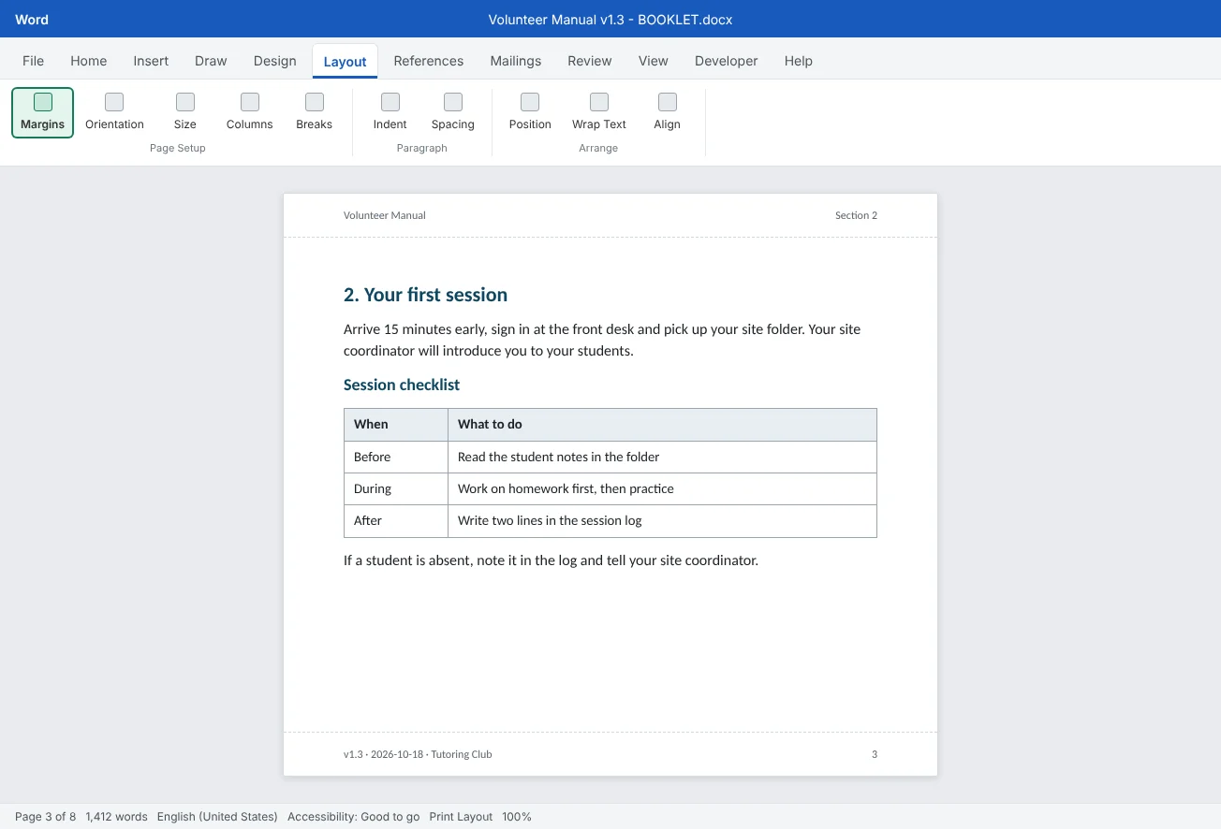Select the Spacing tool
The image size is (1221, 829).
click(x=453, y=112)
